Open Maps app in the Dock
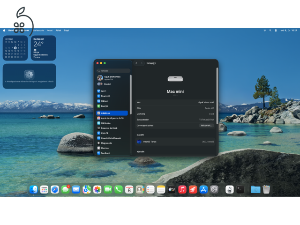 pos(87,189)
